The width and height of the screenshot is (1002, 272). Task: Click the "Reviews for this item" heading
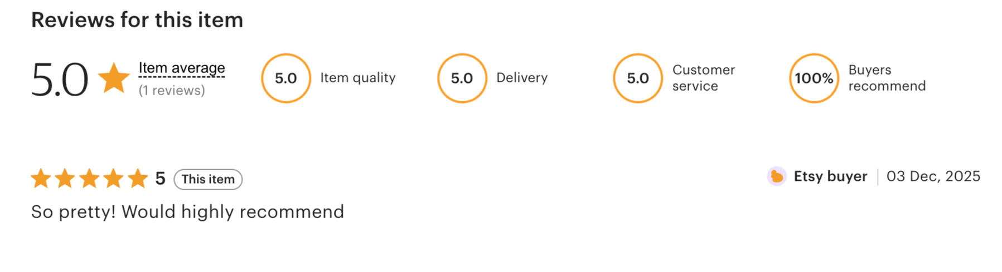click(x=137, y=20)
